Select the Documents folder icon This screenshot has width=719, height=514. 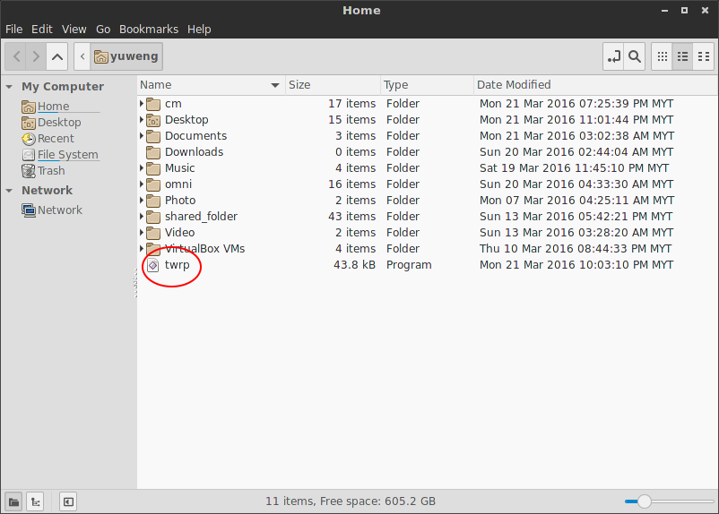tap(153, 136)
